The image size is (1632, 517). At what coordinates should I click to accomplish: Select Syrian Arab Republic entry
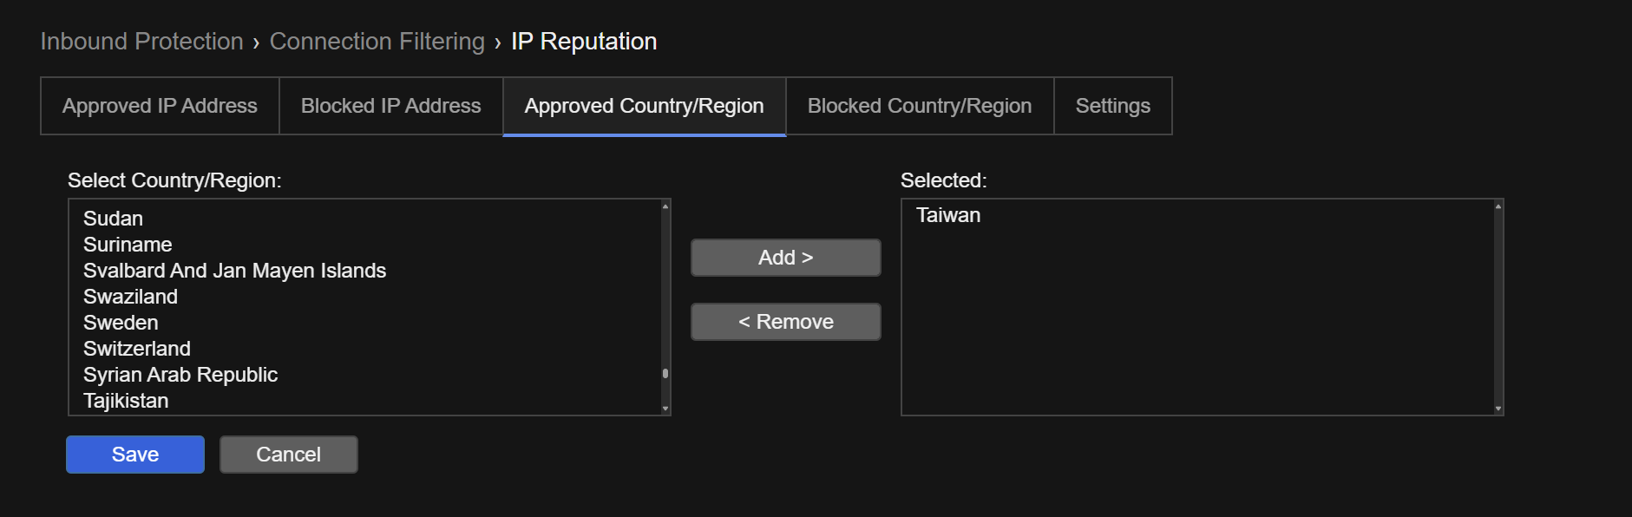180,375
